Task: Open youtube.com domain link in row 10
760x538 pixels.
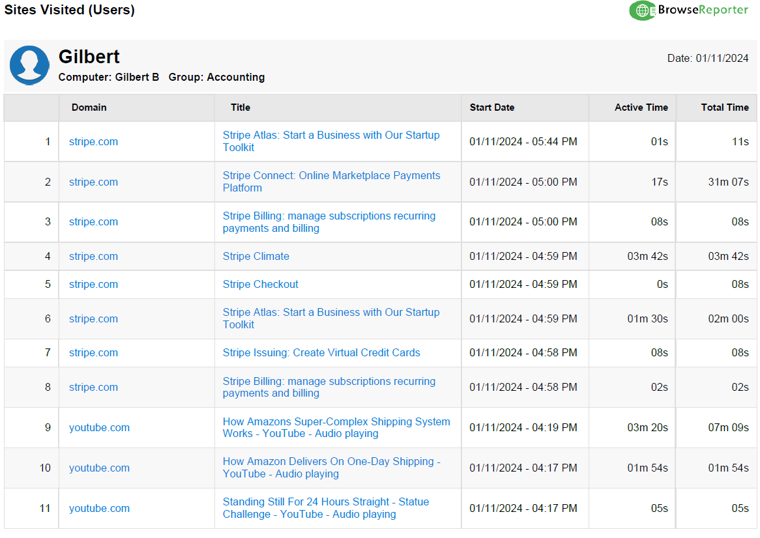Action: coord(99,468)
